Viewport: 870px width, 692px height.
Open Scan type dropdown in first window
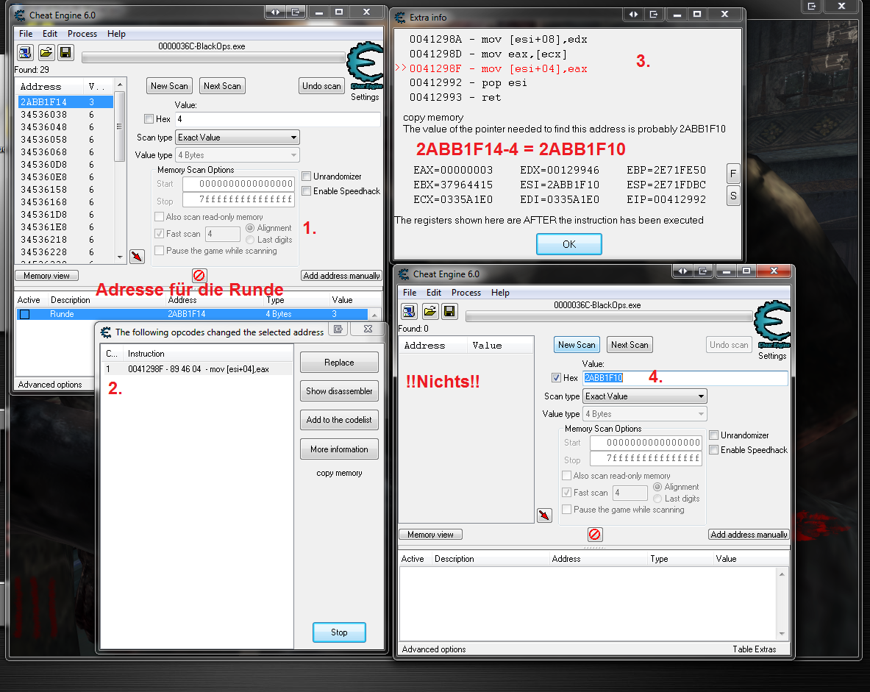point(237,138)
